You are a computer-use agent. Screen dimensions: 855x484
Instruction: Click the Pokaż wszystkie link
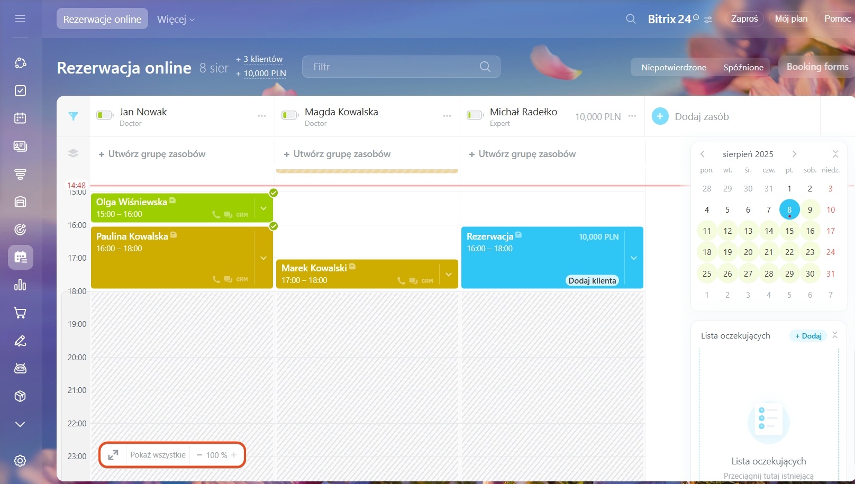(x=158, y=455)
